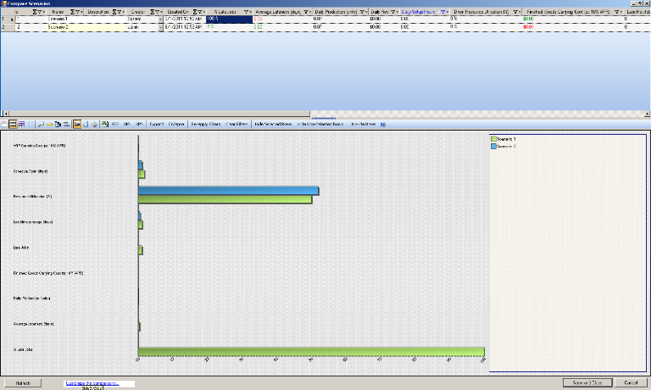Open the filter dropdown for Id column
This screenshot has height=390, width=651.
41,12
